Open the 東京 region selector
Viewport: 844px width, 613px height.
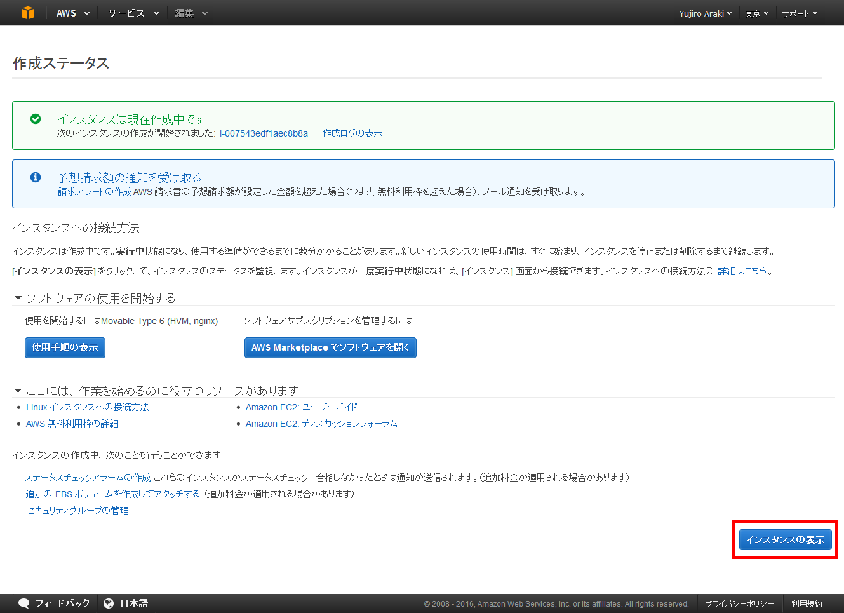757,13
